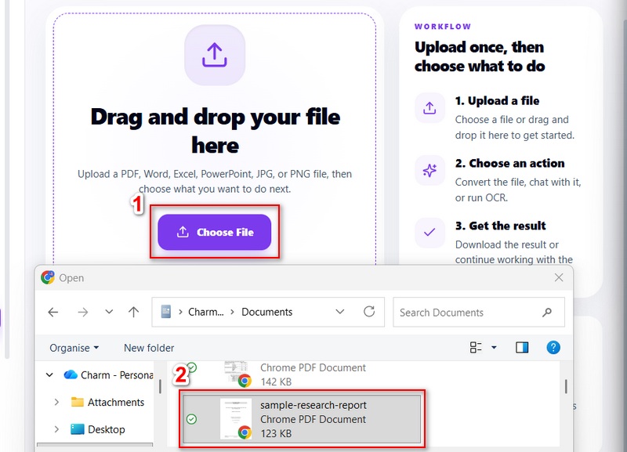Expand the address bar previous locations dropdown
Image resolution: width=627 pixels, height=452 pixels.
[340, 312]
